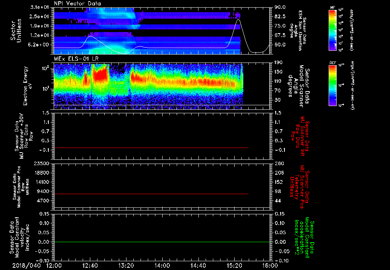390x270 pixels.
Task: Click the 'NPI Vector Data' panel title
Action: 78,3
